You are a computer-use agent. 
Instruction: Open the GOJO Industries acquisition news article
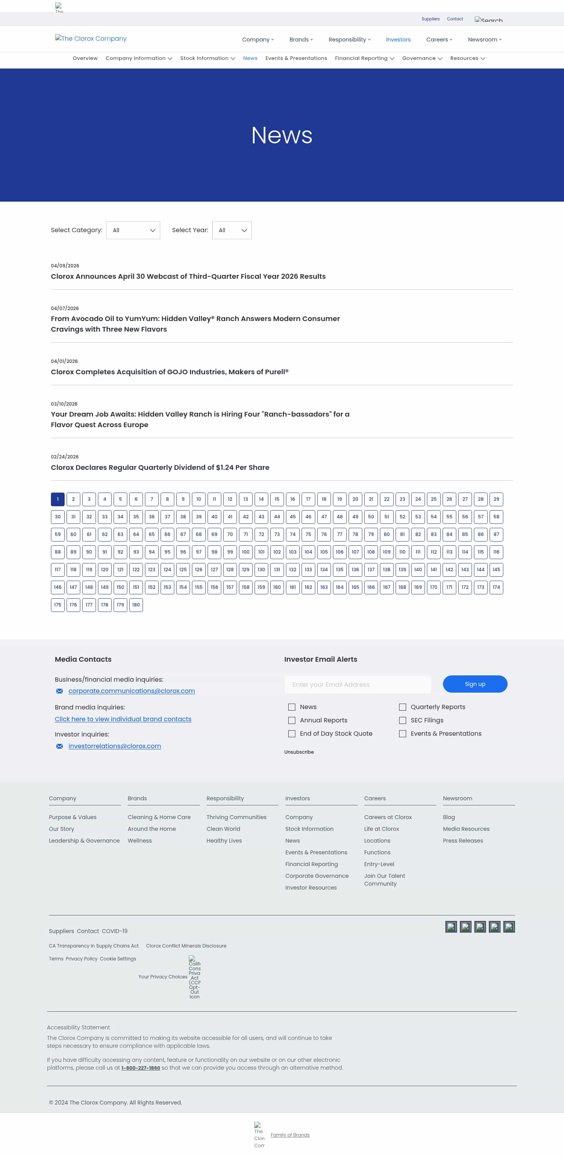click(x=170, y=372)
